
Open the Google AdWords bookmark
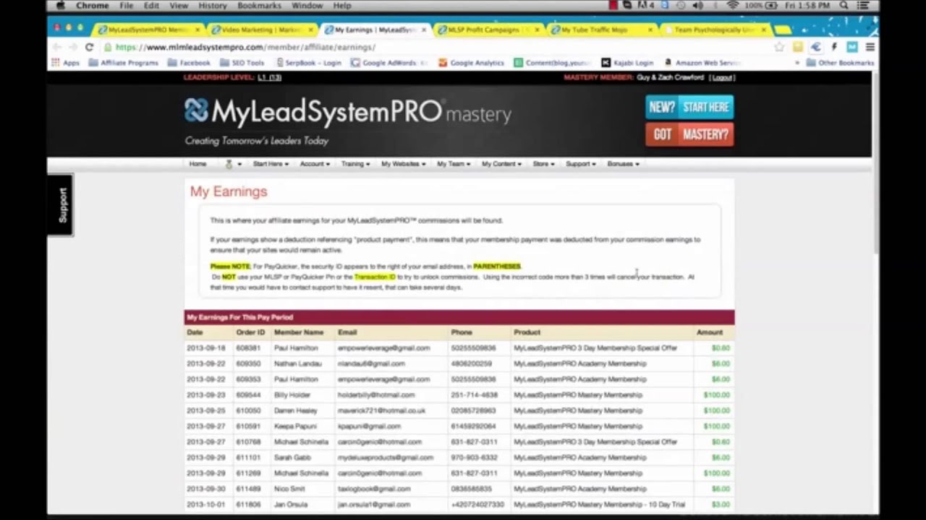click(389, 63)
